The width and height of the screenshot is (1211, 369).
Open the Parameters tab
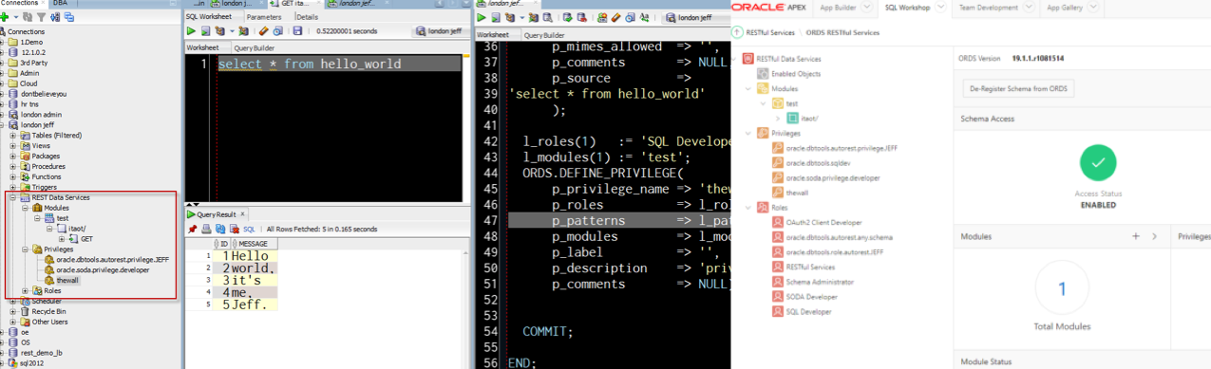pyautogui.click(x=264, y=17)
